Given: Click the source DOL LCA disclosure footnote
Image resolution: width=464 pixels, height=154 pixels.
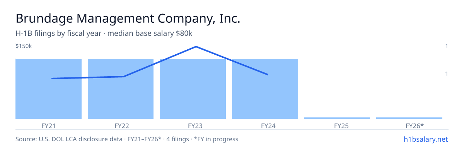Looking at the screenshot, I should (127, 139).
